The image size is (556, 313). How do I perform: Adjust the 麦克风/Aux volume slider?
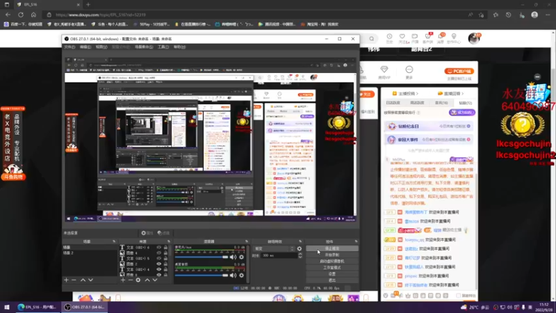point(202,257)
